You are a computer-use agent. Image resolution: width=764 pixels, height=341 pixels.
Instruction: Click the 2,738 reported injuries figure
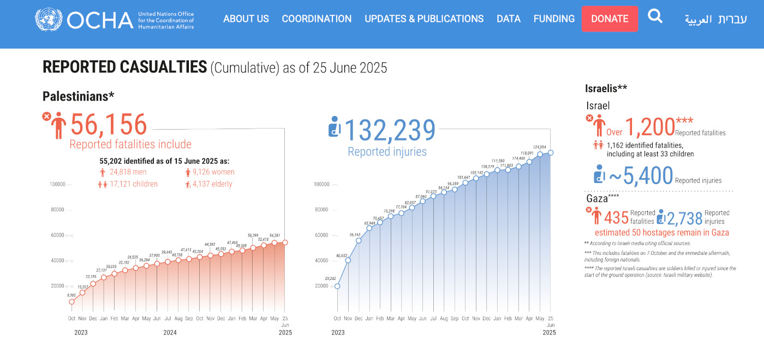684,218
